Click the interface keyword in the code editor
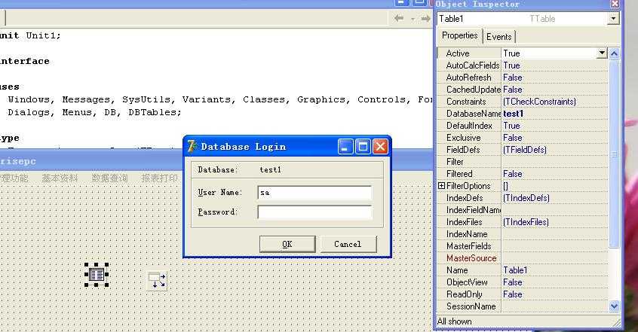 tap(23, 61)
